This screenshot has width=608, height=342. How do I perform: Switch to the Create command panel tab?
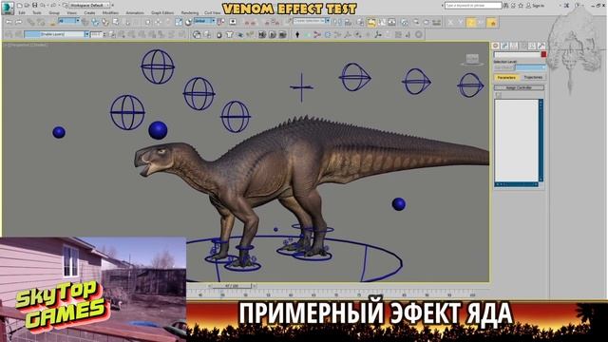coord(496,46)
